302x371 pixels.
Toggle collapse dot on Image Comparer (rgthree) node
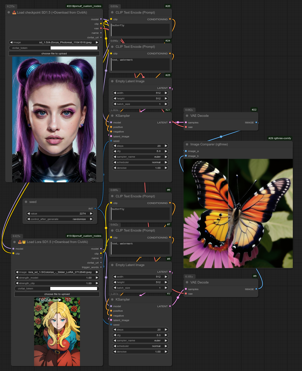[187, 144]
